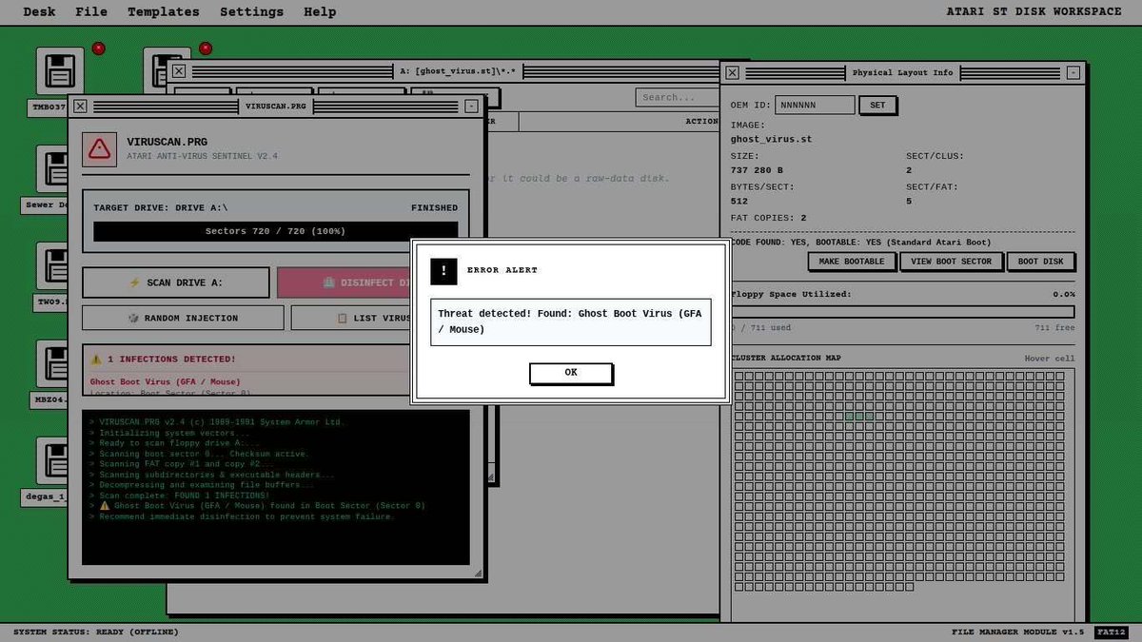This screenshot has height=642, width=1142.
Task: Click the red warning triangle VIRUSCAN icon
Action: coord(99,149)
